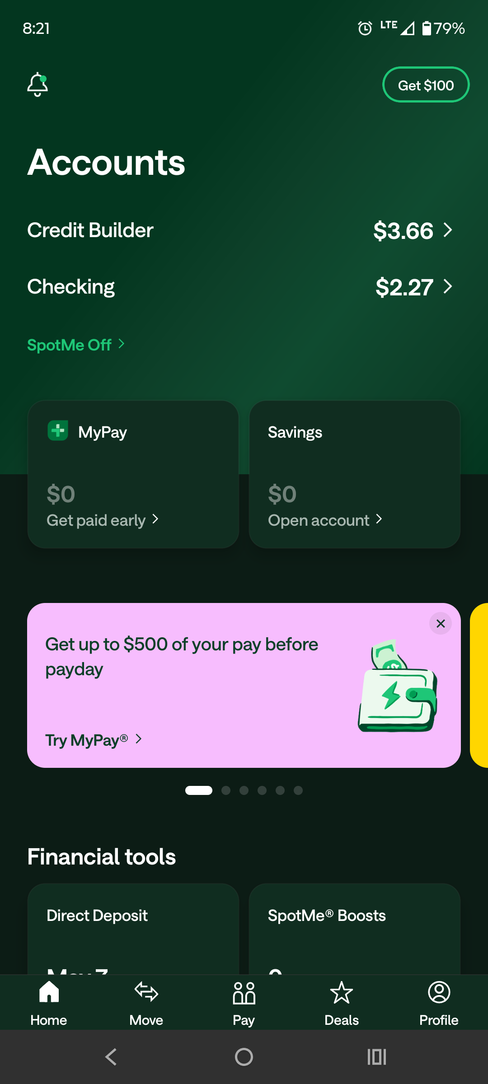Viewport: 488px width, 1084px height.
Task: Dismiss the MyPay promo card
Action: pos(441,623)
